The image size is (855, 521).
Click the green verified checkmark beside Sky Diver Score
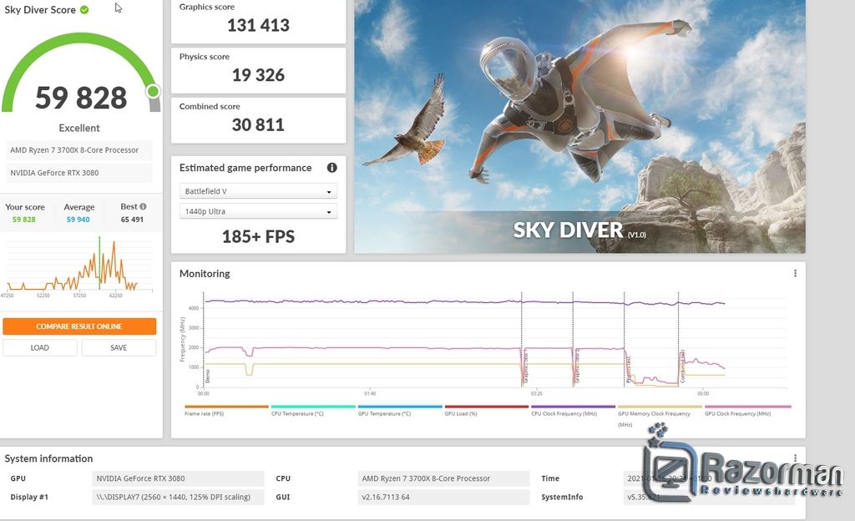[x=84, y=10]
